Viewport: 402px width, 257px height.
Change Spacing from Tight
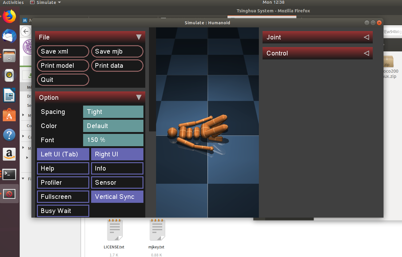(113, 112)
